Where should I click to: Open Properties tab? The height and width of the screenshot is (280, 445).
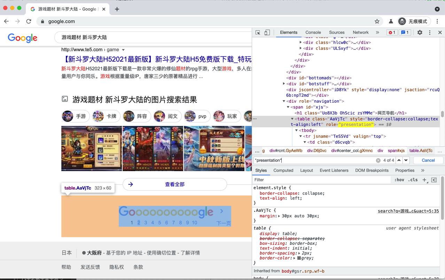pyautogui.click(x=405, y=170)
